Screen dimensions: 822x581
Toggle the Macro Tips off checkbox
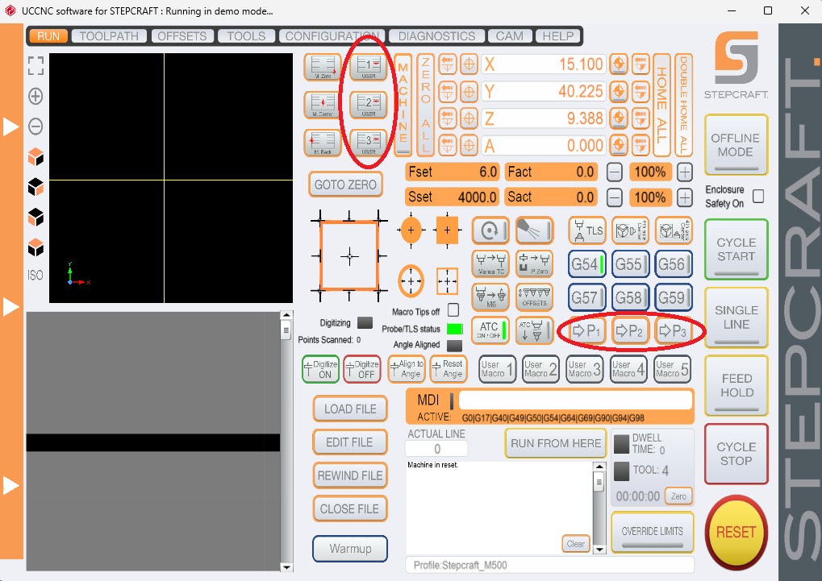(453, 309)
